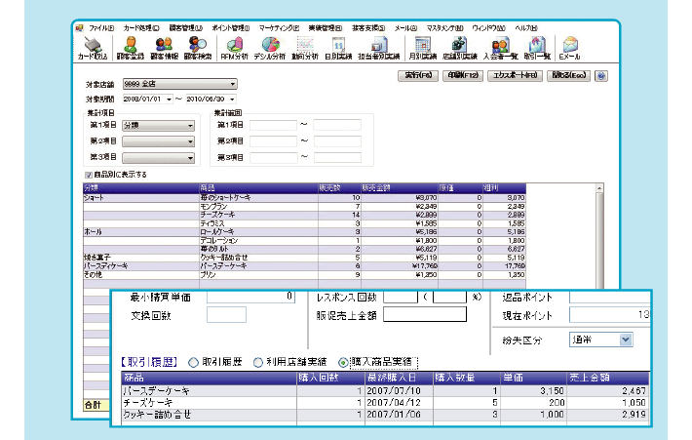This screenshot has height=440, width=692.
Task: Open the ウィンドウ menu
Action: pyautogui.click(x=488, y=28)
